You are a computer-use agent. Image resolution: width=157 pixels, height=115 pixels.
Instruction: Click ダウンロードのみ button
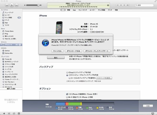coord(73,51)
